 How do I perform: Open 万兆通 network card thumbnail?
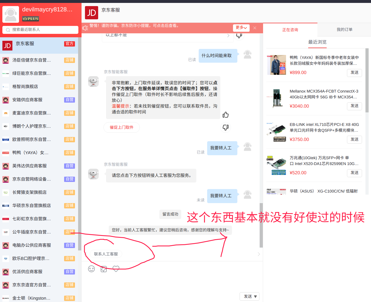pos(276,165)
